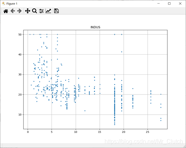Click the window resize grip corner

(x=184, y=146)
